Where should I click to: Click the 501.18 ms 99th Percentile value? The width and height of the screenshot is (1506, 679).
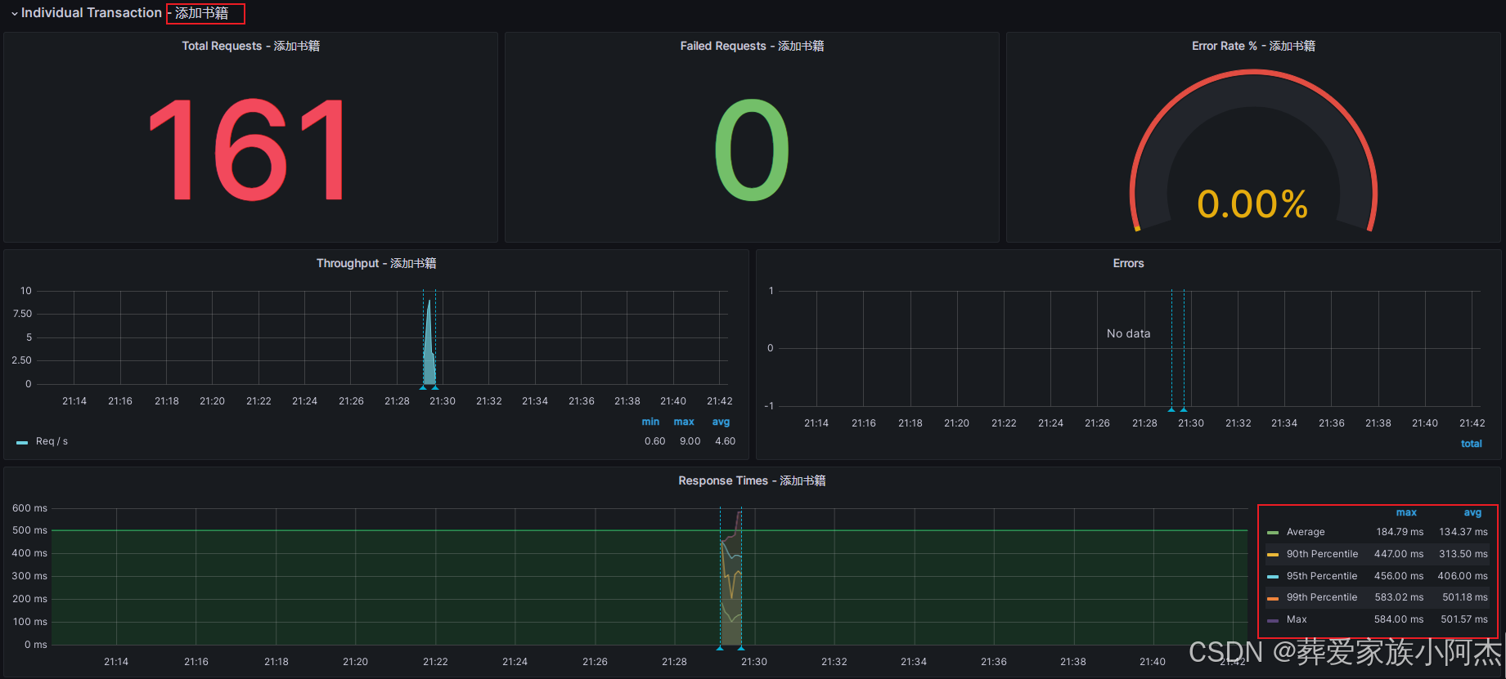click(x=1465, y=597)
